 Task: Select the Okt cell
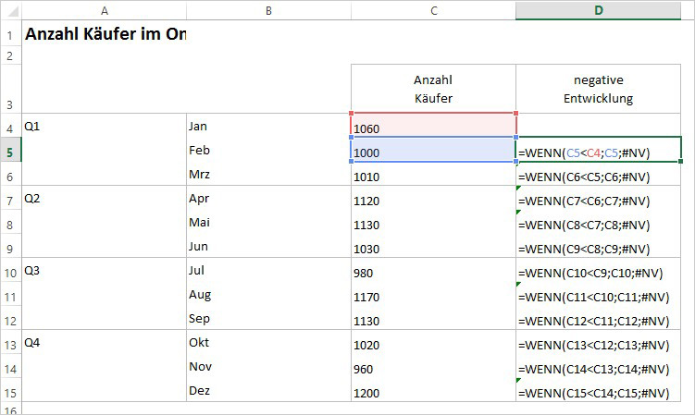coord(268,342)
